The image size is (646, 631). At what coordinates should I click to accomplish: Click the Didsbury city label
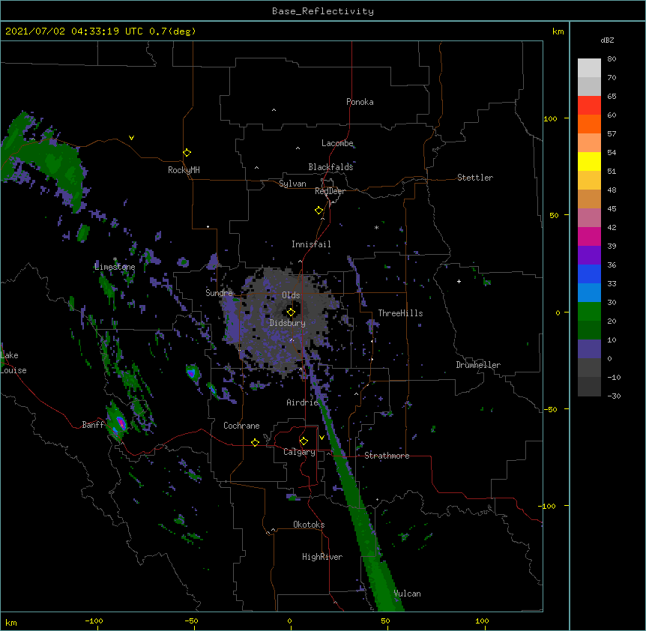(x=288, y=323)
